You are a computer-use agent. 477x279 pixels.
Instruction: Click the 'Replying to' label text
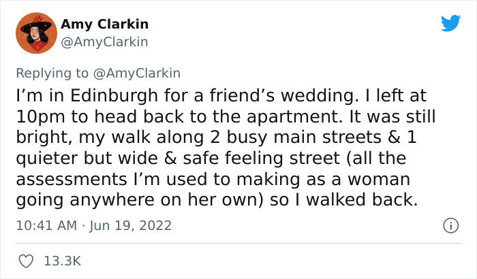pyautogui.click(x=52, y=73)
